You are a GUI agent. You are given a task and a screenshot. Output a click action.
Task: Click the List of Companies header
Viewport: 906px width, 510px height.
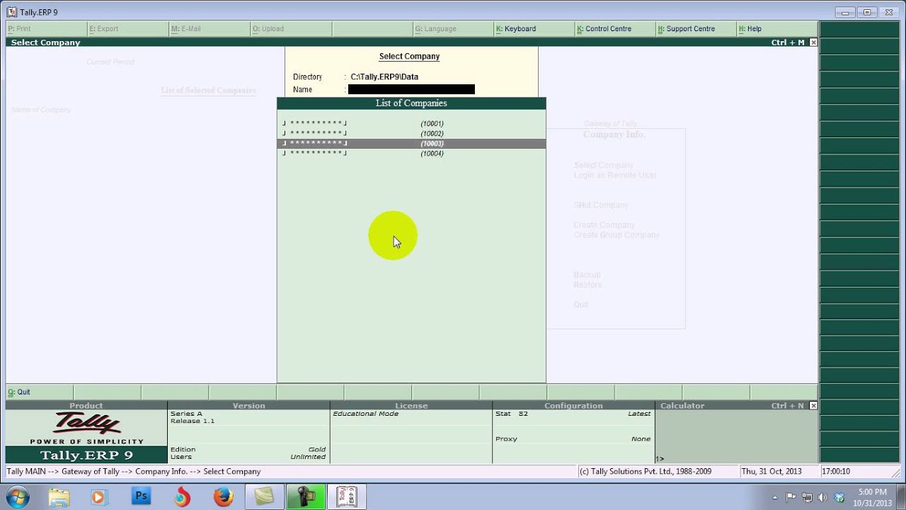click(x=411, y=103)
